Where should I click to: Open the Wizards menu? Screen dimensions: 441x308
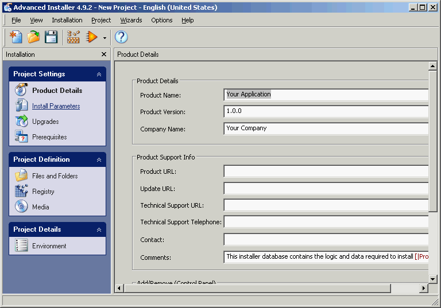pos(131,20)
